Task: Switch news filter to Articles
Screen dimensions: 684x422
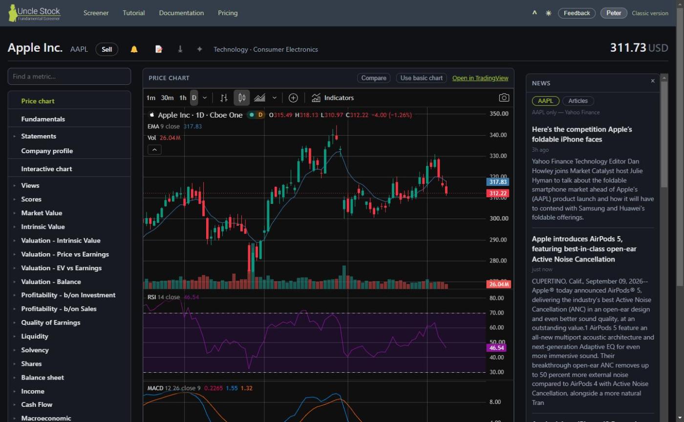Action: point(578,101)
